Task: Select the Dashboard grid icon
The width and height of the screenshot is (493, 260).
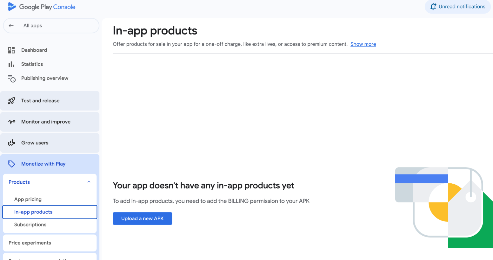Action: click(11, 50)
